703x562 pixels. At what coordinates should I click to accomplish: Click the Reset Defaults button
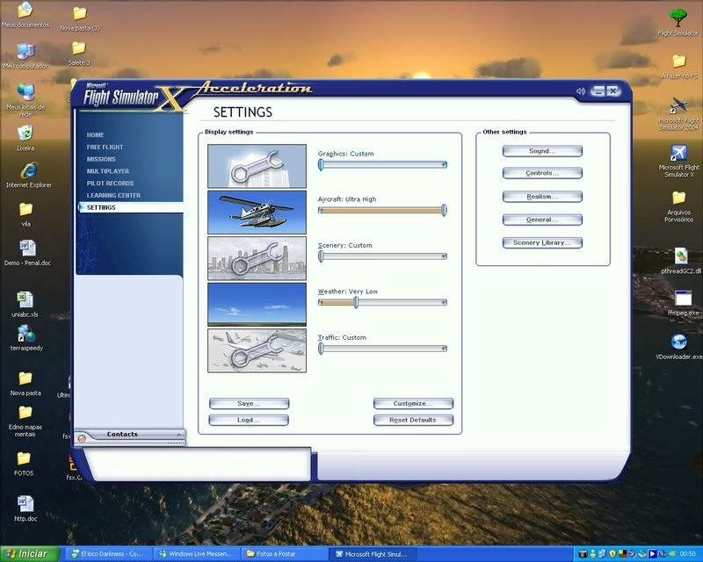413,420
